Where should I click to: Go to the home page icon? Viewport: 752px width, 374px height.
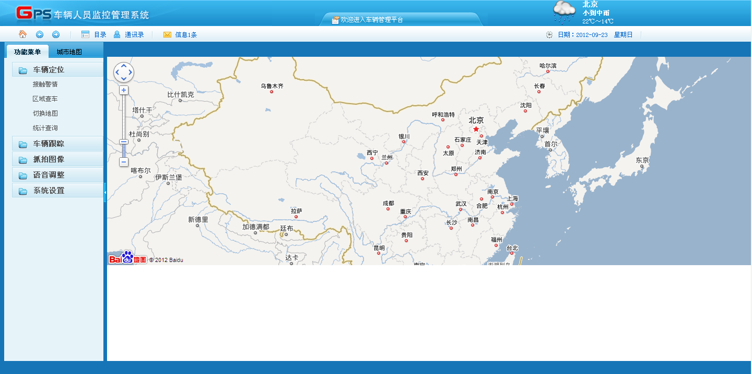[x=22, y=34]
